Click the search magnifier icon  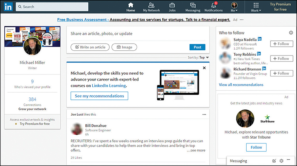(x=20, y=7)
